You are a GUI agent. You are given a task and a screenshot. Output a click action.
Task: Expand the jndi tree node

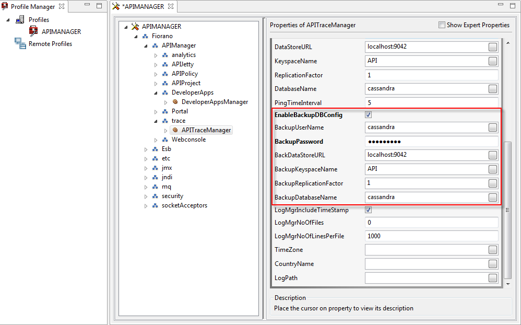[x=146, y=178]
